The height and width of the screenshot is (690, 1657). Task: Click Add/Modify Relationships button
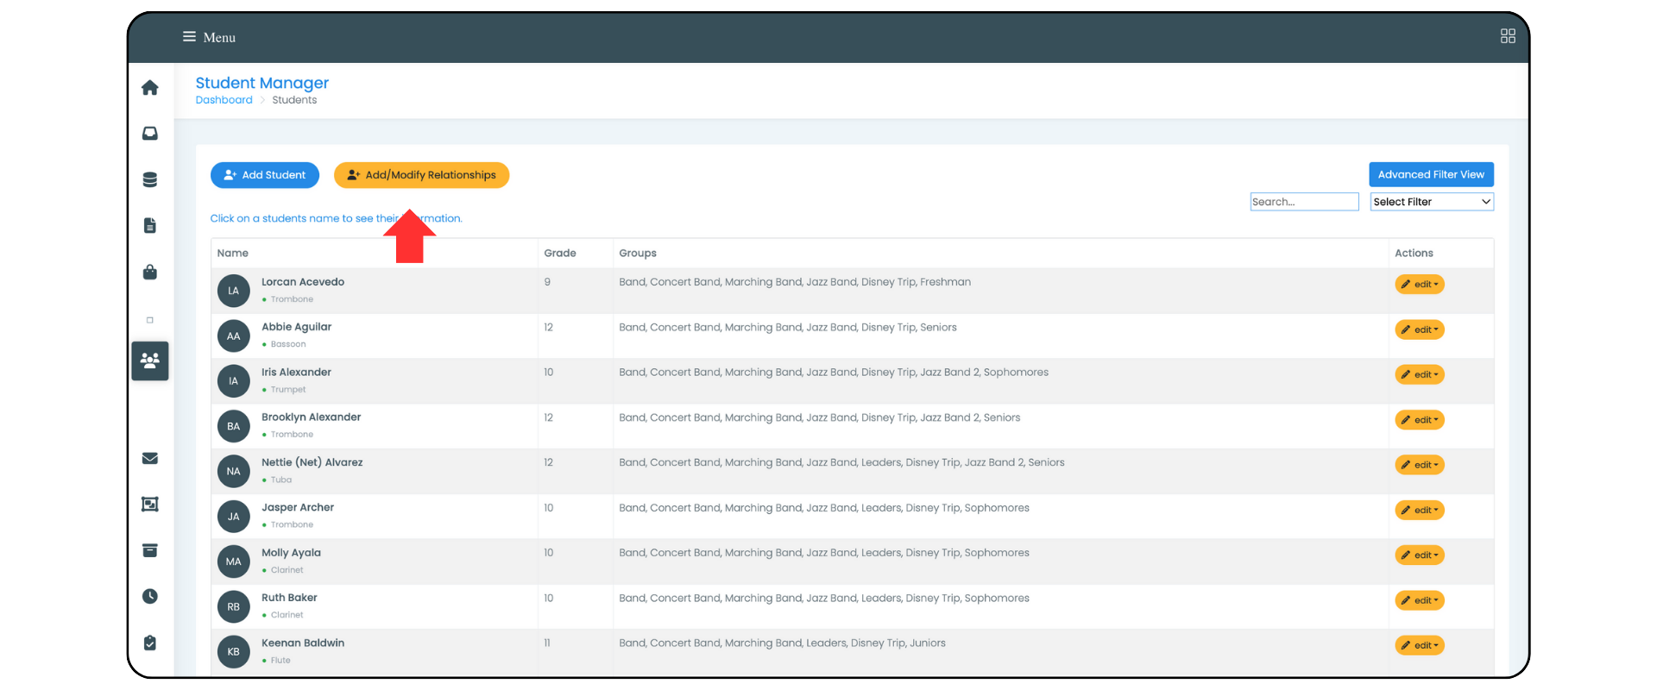pyautogui.click(x=422, y=175)
